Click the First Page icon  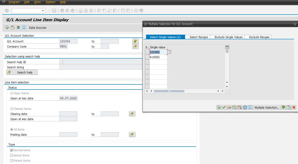(x=99, y=11)
